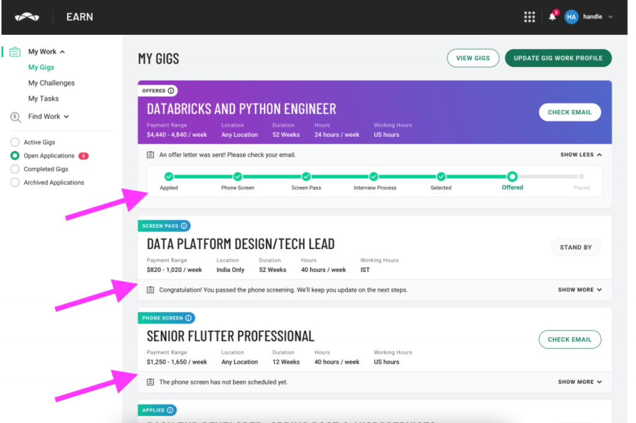
Task: Click '$4,440 - 4,840 / week' payment text
Action: (x=177, y=135)
